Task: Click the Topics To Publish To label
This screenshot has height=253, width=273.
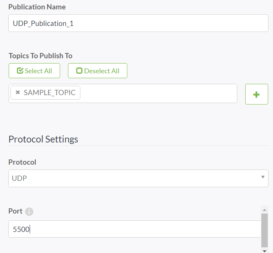Action: [41, 56]
